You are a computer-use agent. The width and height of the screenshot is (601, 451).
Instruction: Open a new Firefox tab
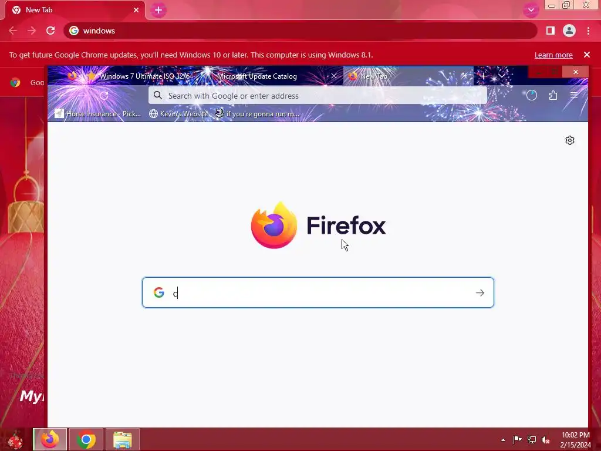pyautogui.click(x=484, y=76)
